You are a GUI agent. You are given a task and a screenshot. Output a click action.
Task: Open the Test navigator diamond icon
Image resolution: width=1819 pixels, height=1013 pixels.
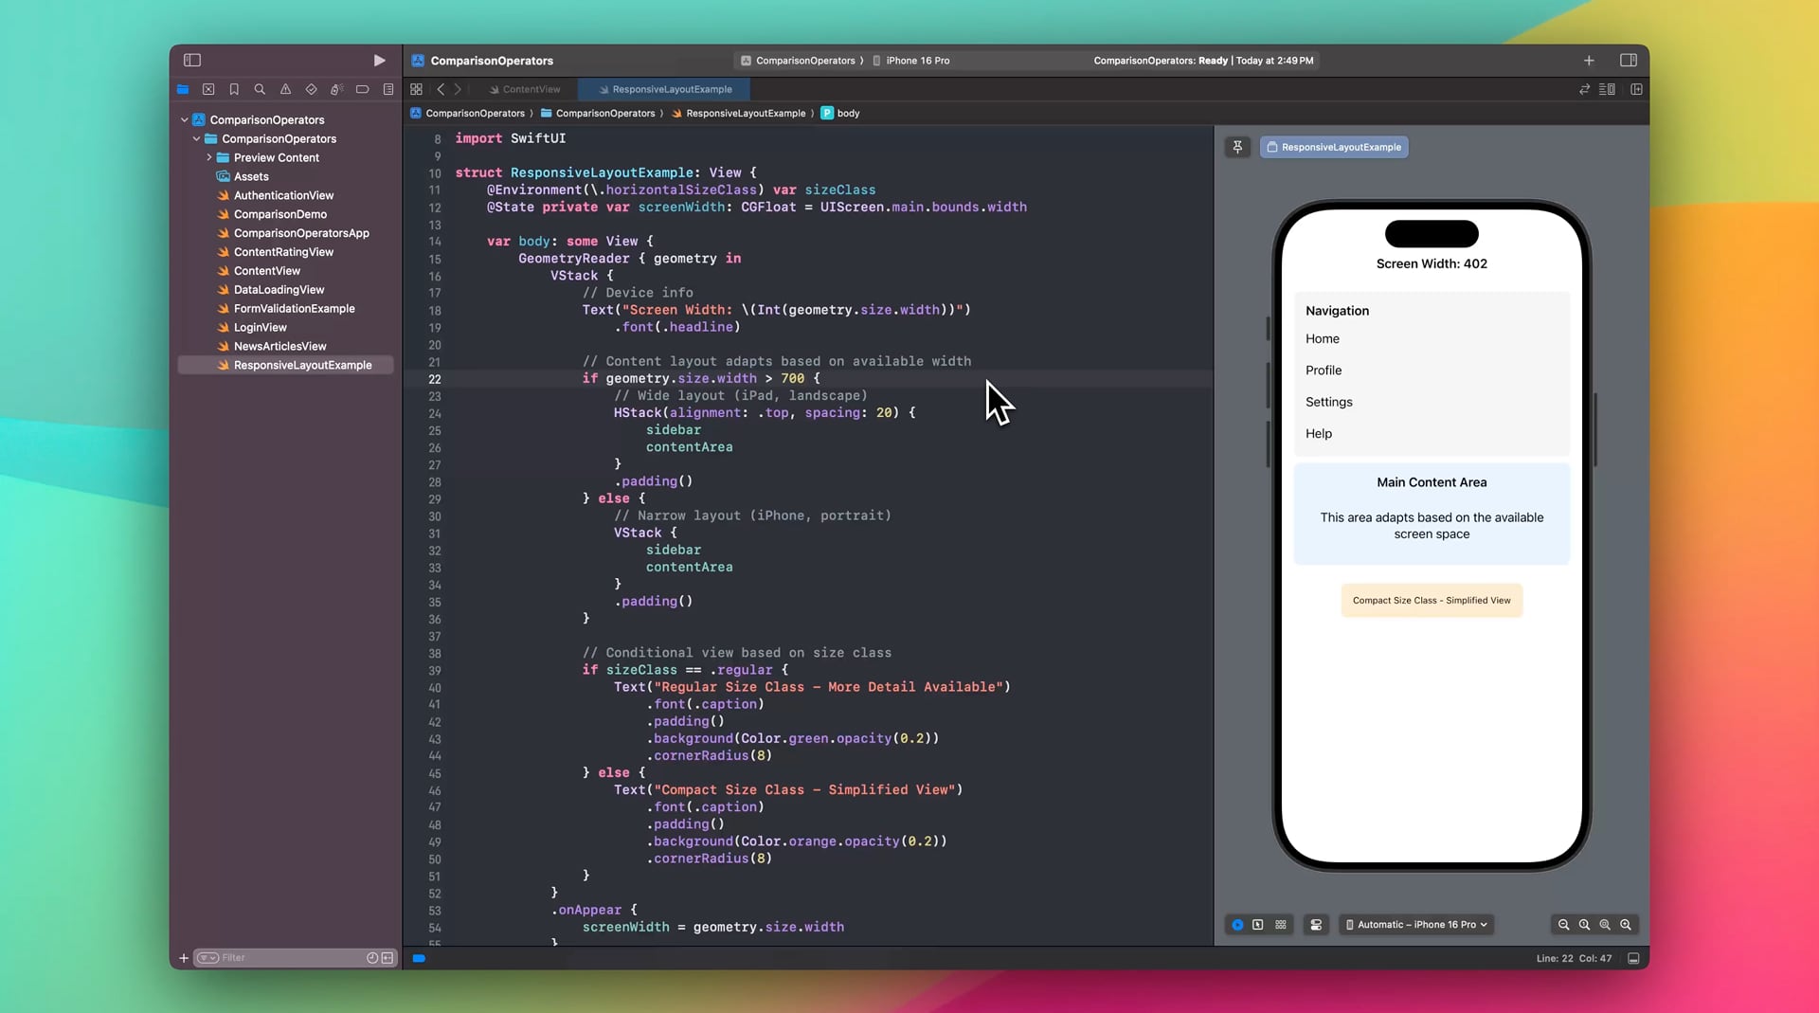311,89
